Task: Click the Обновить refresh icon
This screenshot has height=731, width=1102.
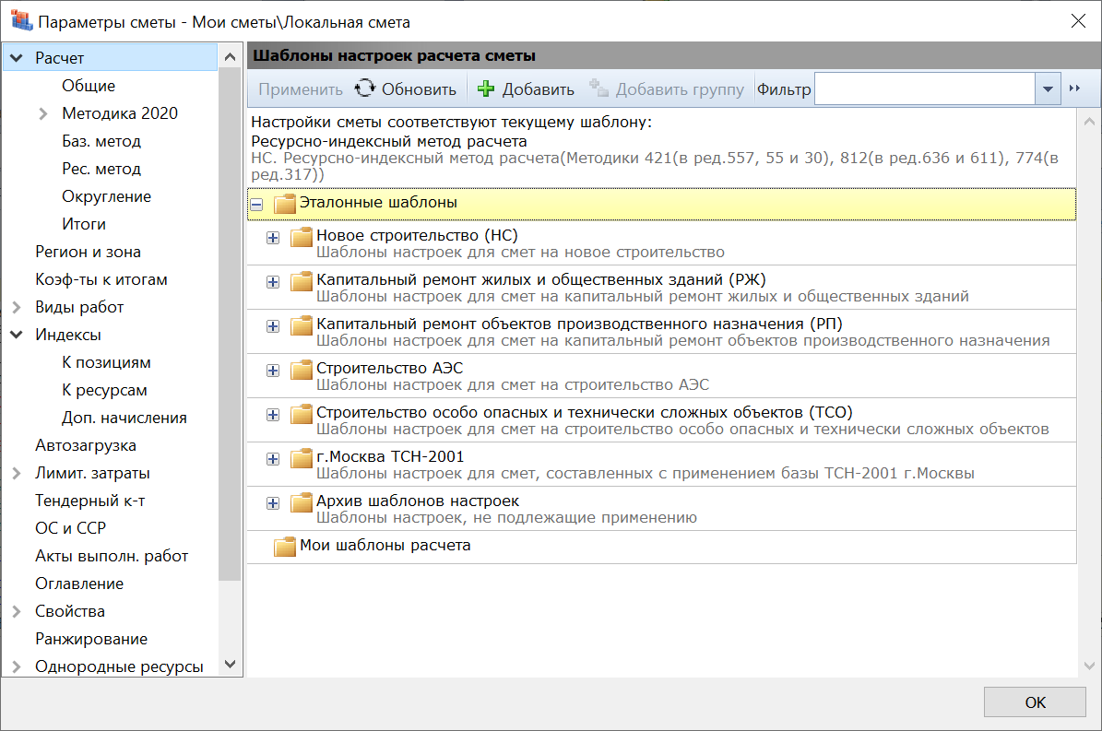Action: click(365, 88)
